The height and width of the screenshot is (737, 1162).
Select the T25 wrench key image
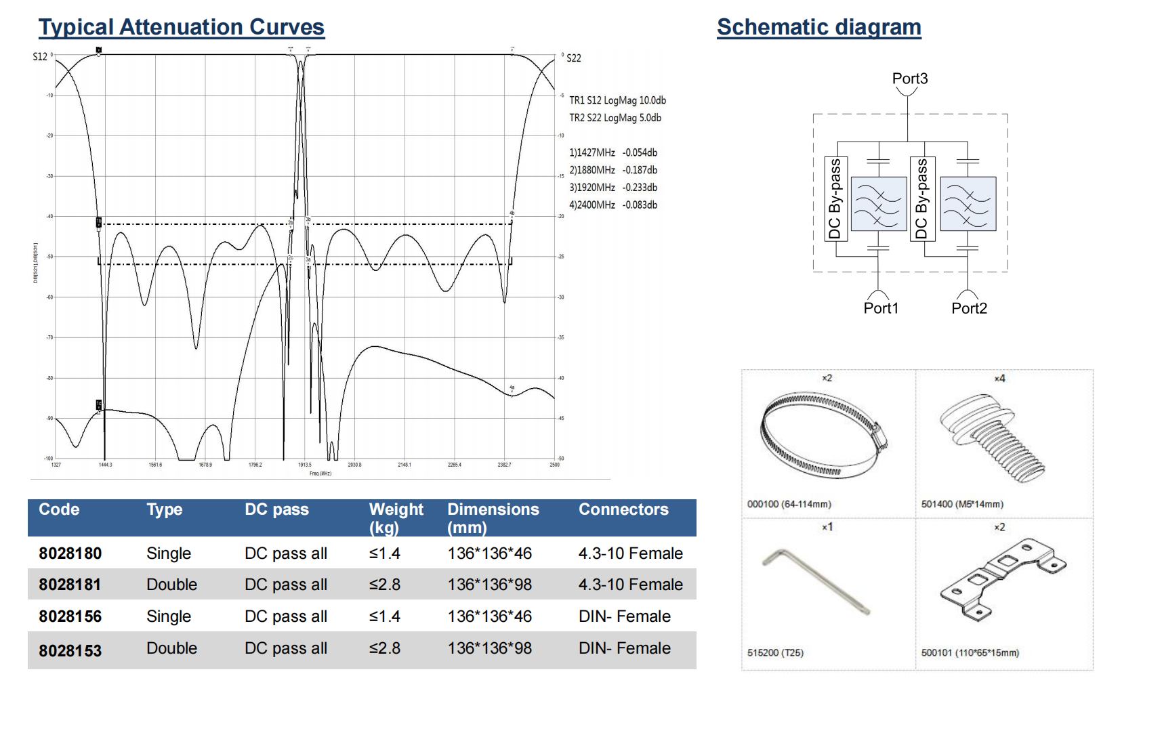coord(816,582)
